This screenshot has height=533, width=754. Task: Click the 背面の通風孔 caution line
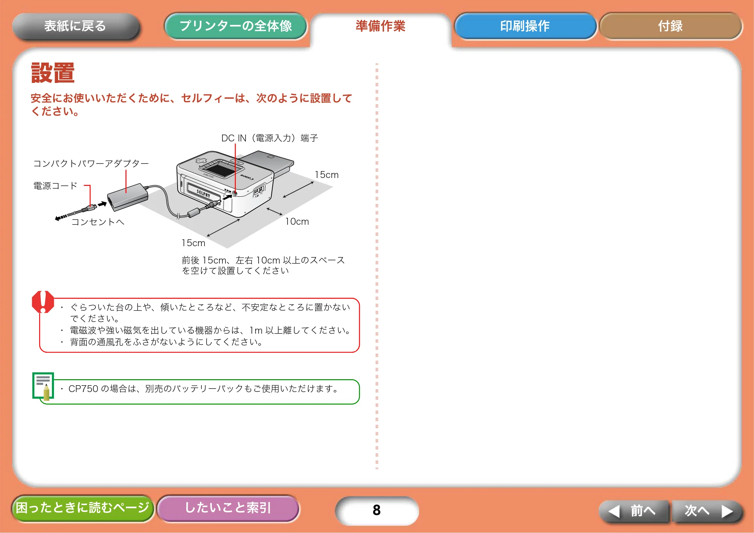coord(166,342)
